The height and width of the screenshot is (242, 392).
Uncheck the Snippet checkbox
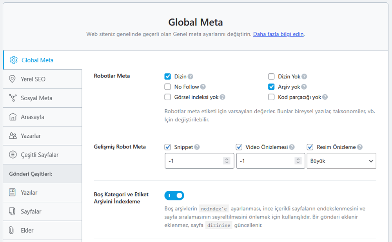[x=167, y=147]
